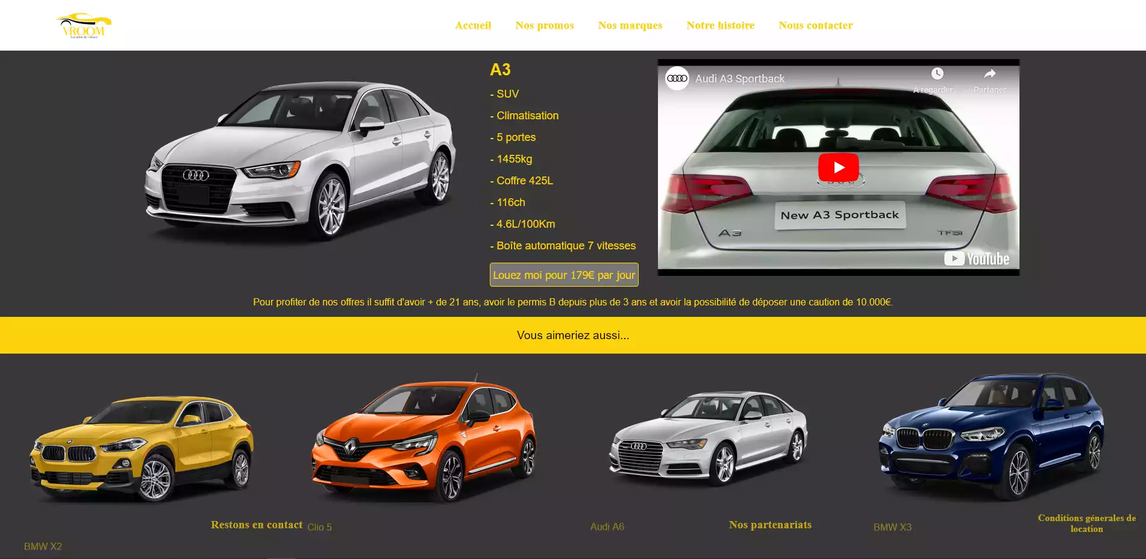Select the blue BMW X3 car image
1146x559 pixels.
(x=991, y=436)
